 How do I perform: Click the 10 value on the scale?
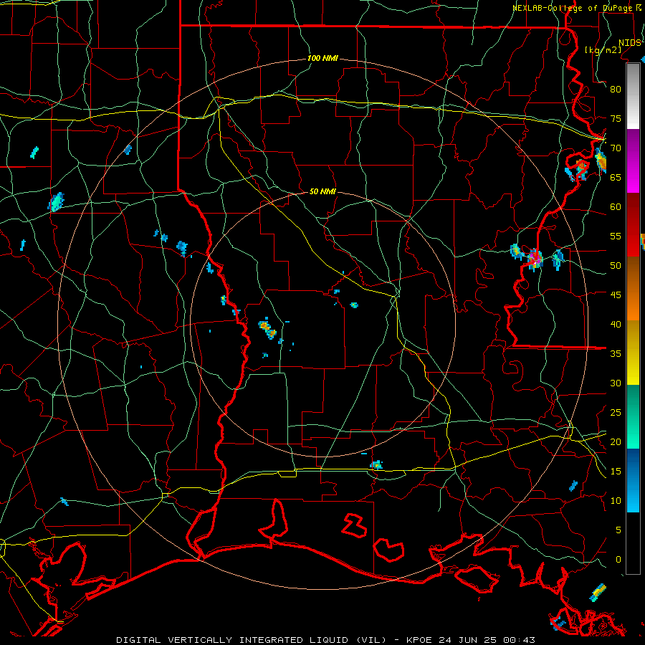pos(616,501)
